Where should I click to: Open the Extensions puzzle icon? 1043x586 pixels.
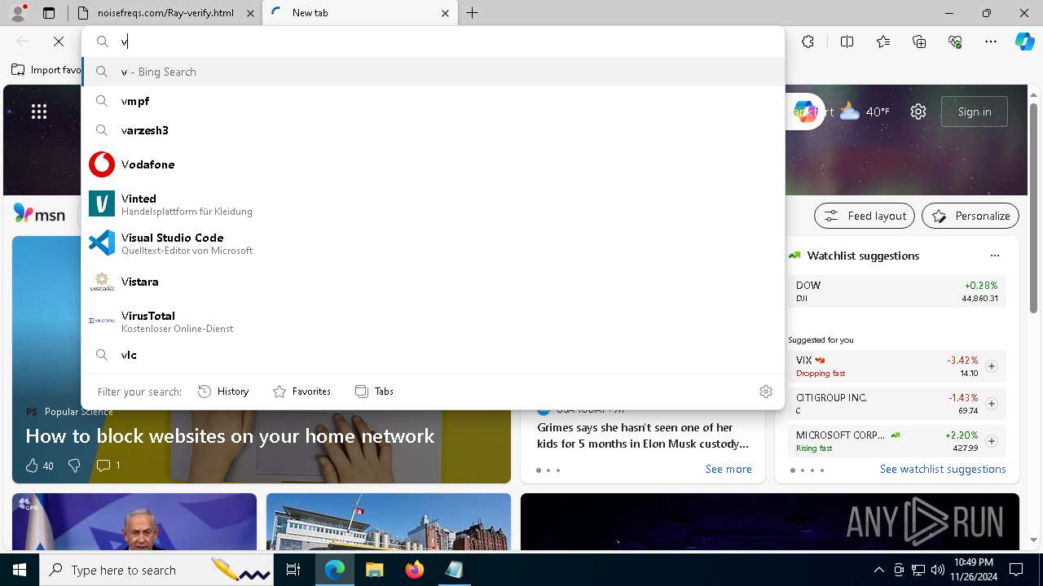(x=808, y=42)
